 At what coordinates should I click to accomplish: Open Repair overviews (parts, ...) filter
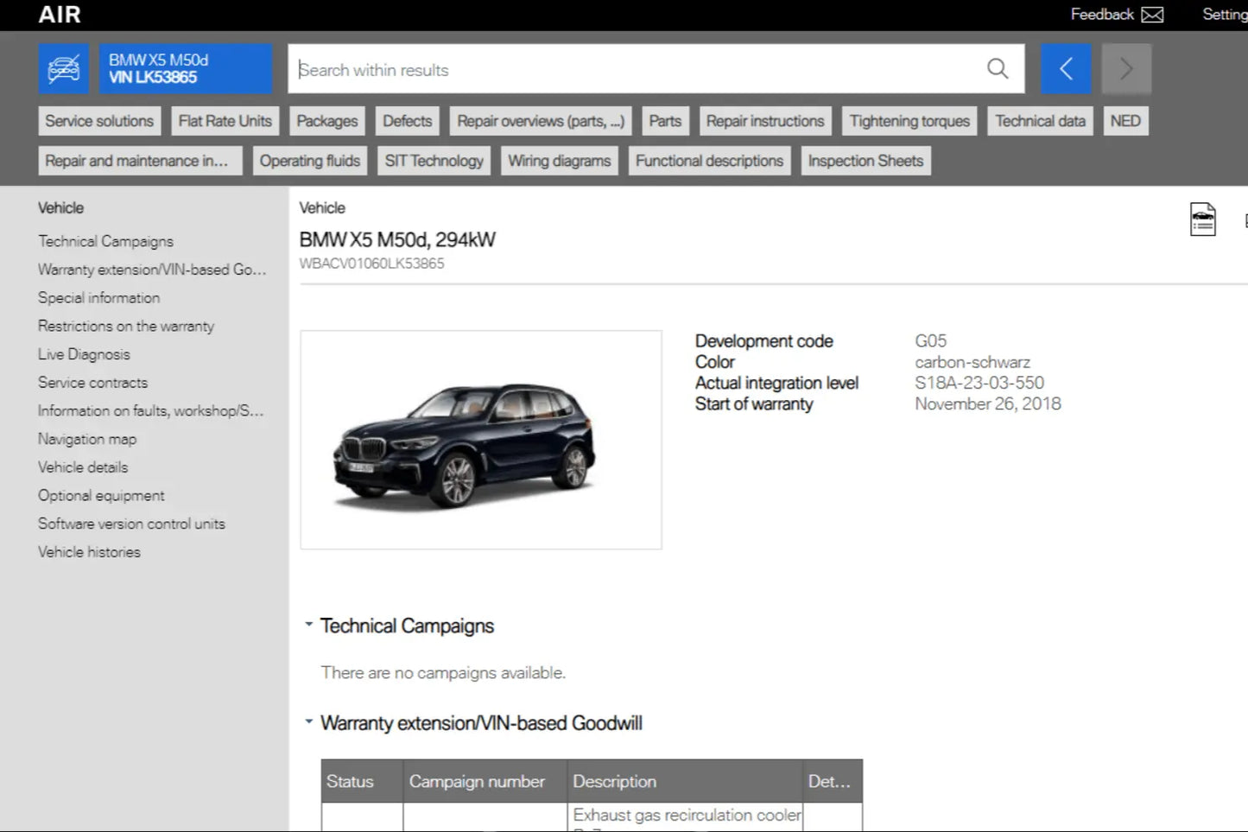point(541,121)
